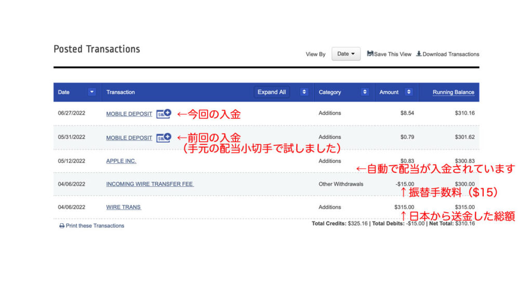Click the $301.62 running balance
The width and height of the screenshot is (532, 299).
point(465,137)
